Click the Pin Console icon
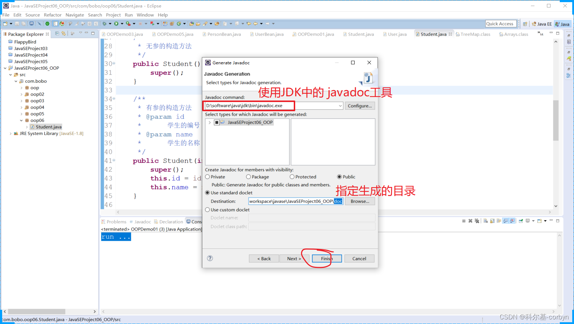This screenshot has height=324, width=574. coord(521,221)
